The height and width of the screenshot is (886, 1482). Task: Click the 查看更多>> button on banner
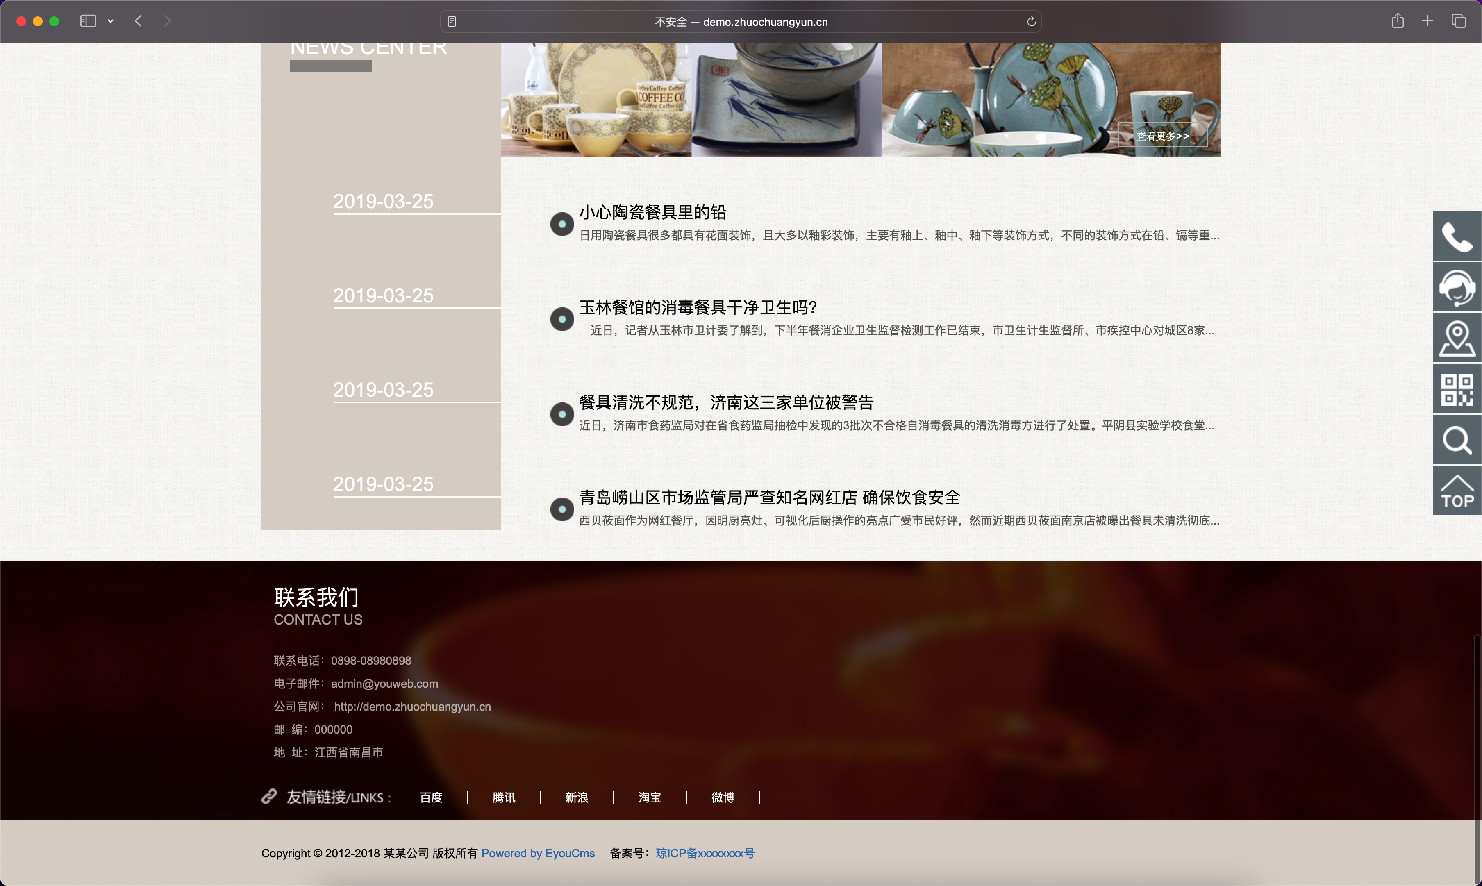pos(1163,136)
